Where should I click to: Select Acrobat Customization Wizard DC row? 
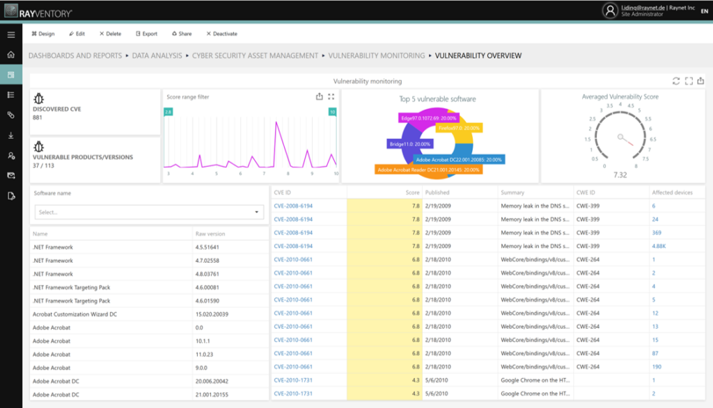click(x=149, y=314)
